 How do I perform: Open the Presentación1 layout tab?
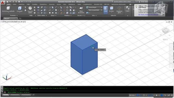click(x=15, y=95)
